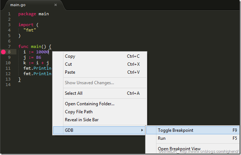Click line number 14 in gutter
This screenshot has width=241, height=155.
(x=8, y=85)
